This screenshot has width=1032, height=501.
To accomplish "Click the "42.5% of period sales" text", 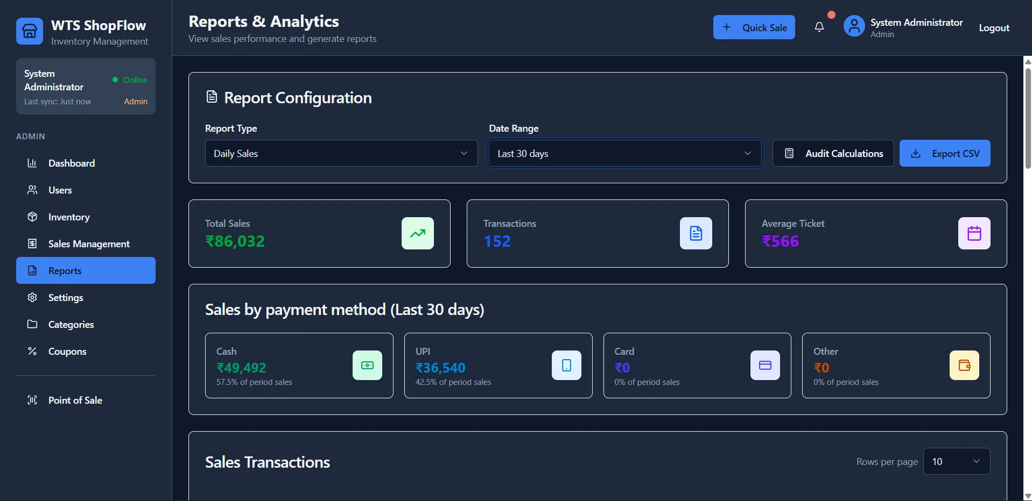I will point(453,382).
